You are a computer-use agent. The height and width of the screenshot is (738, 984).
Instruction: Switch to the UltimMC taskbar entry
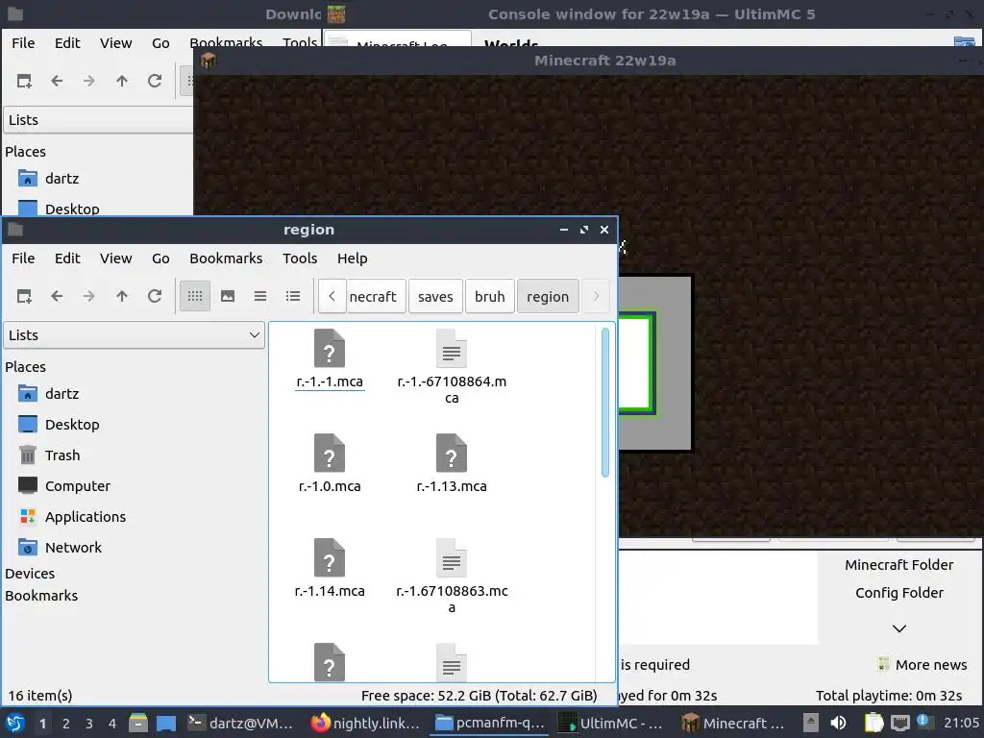tap(610, 723)
